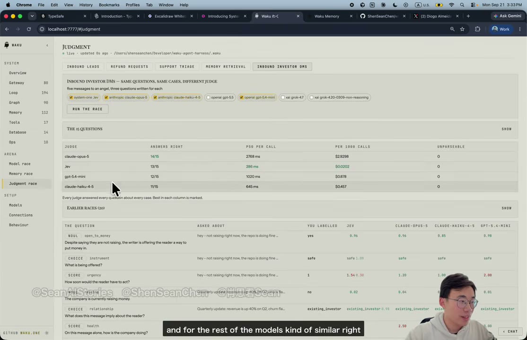Enable xai grok-4.20-0309-non-reasoning checkbox

point(312,98)
